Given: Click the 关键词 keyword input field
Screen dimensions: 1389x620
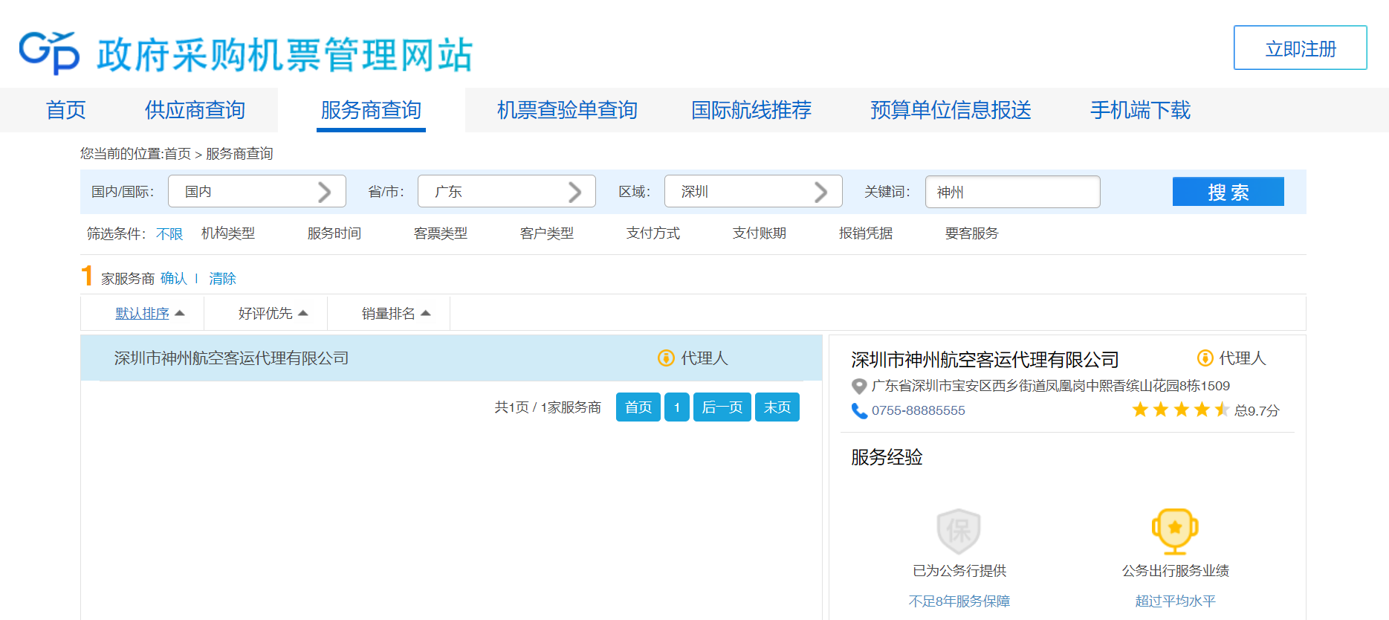Looking at the screenshot, I should [x=1012, y=193].
